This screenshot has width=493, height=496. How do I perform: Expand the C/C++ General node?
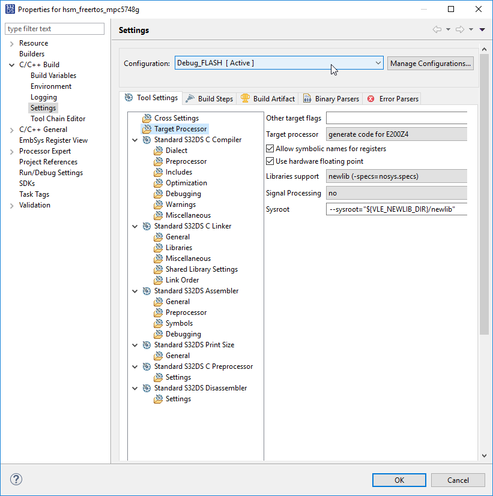(x=12, y=130)
